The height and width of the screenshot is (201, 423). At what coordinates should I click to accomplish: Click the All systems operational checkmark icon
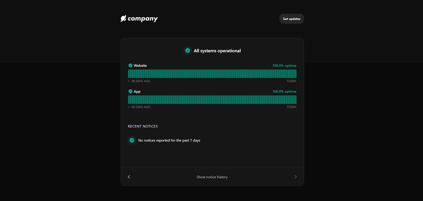[x=188, y=50]
